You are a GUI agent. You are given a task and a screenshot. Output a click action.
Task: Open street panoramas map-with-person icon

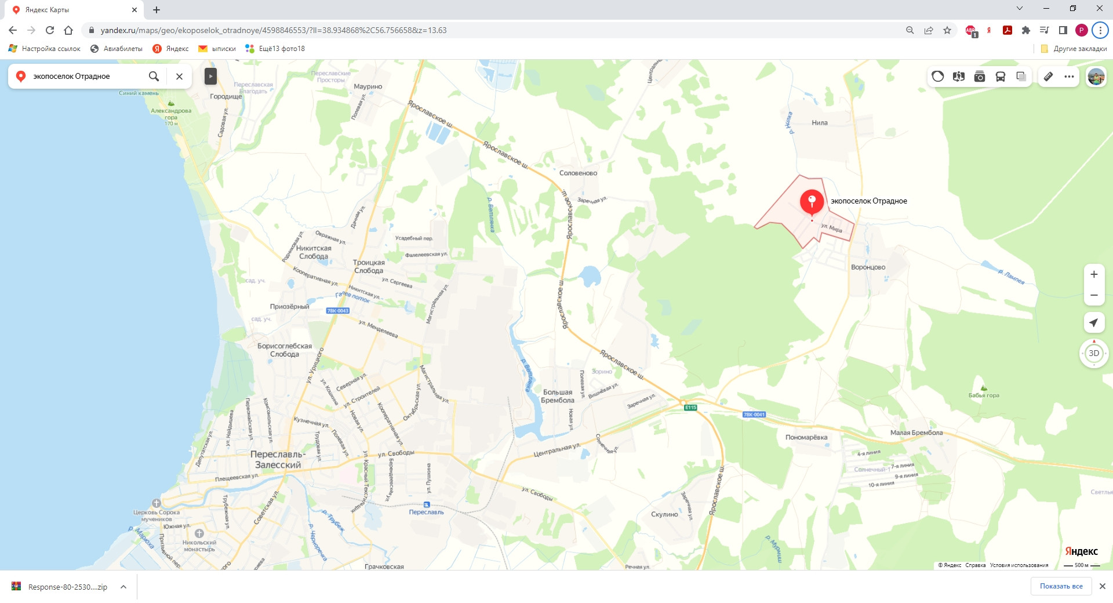[x=959, y=77]
